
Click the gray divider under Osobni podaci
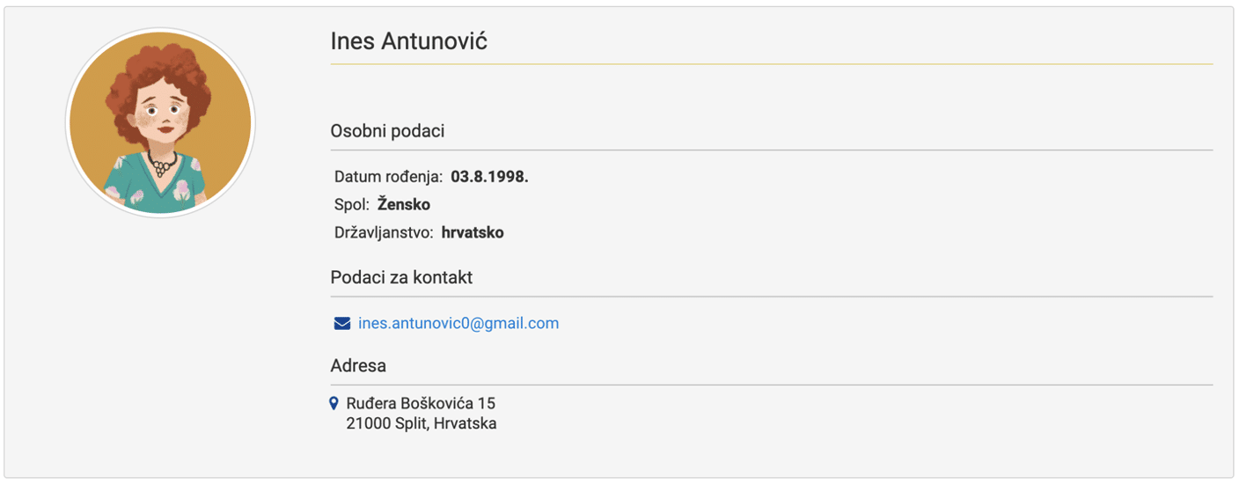click(x=771, y=150)
